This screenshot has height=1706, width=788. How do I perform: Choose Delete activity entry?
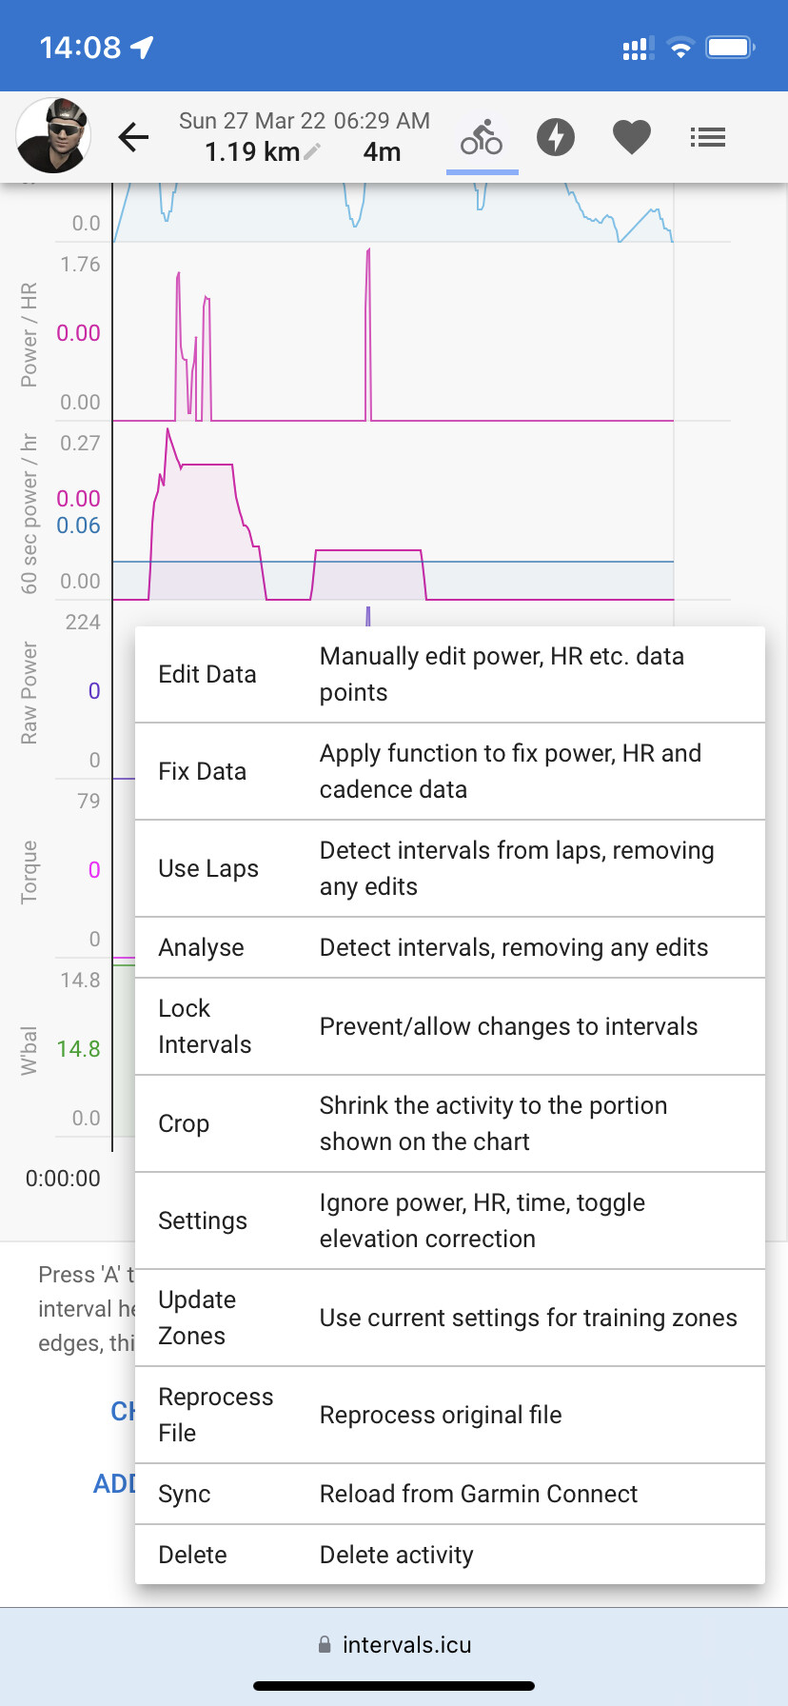(x=450, y=1555)
